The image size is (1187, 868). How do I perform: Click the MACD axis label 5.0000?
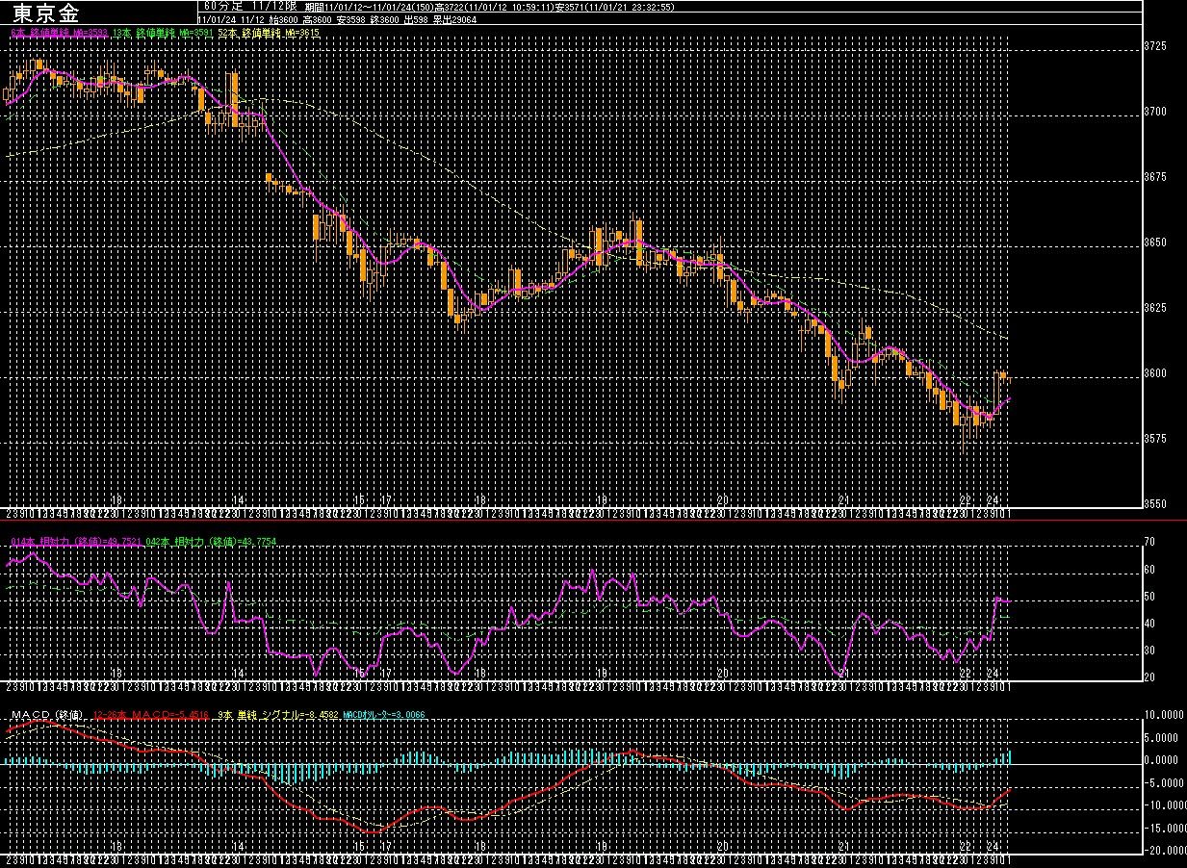pyautogui.click(x=1163, y=737)
